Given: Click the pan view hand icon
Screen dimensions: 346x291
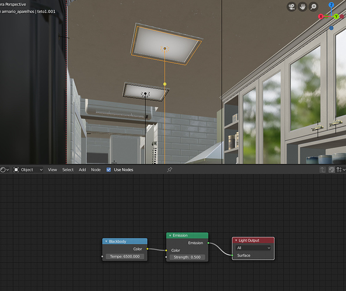Looking at the screenshot, I should click(x=302, y=7).
